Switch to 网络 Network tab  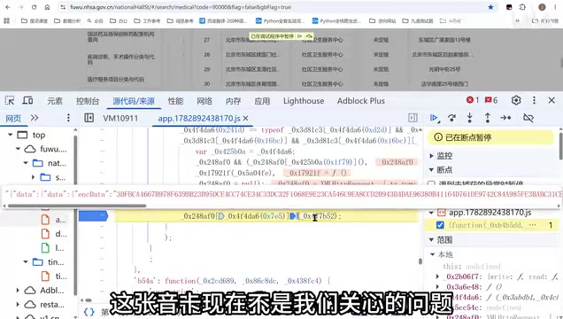click(204, 101)
